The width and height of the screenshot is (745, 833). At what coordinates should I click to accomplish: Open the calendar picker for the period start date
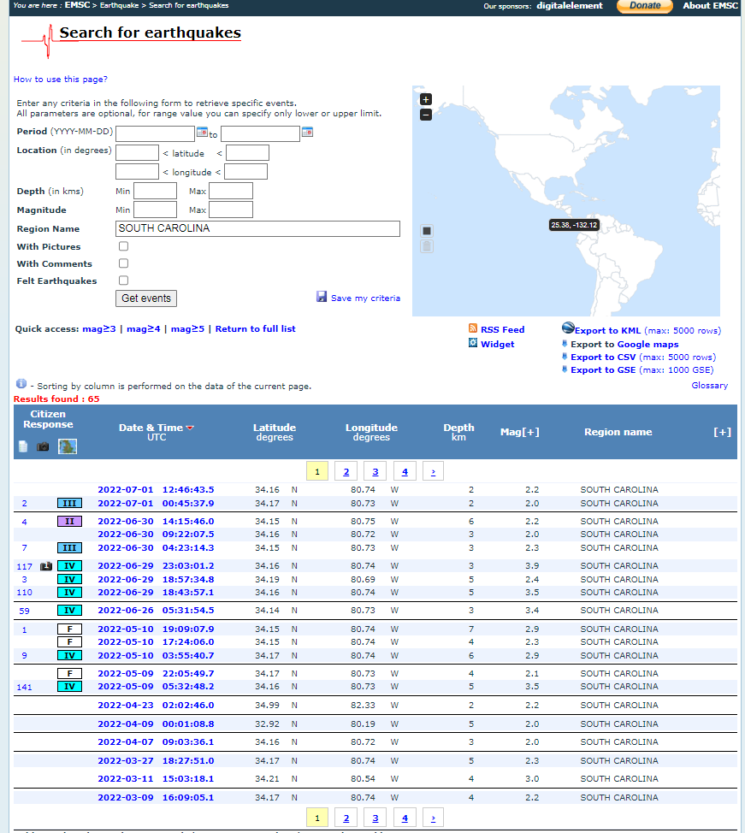click(202, 132)
